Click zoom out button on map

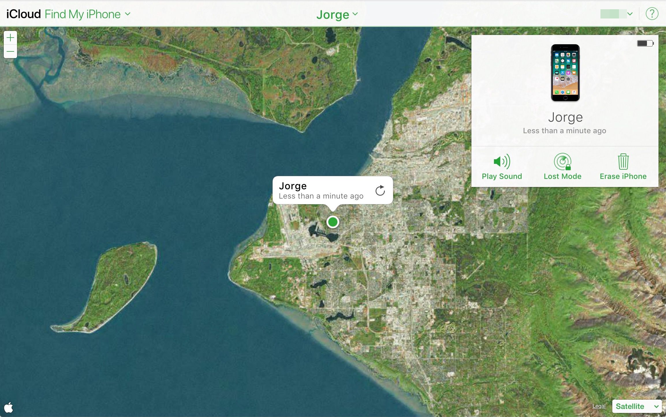click(11, 51)
